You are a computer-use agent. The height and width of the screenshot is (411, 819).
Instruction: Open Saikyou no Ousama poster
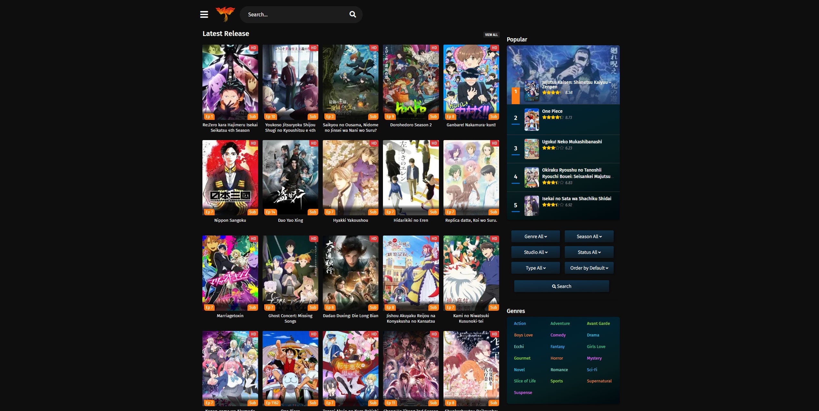[x=350, y=82]
